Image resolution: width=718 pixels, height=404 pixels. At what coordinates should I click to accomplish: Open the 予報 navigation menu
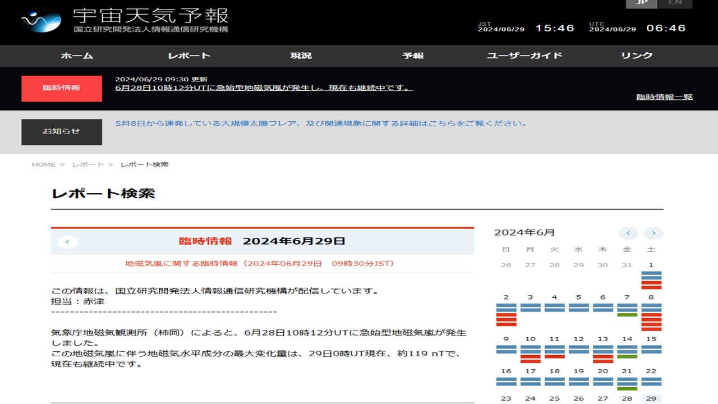pos(413,56)
